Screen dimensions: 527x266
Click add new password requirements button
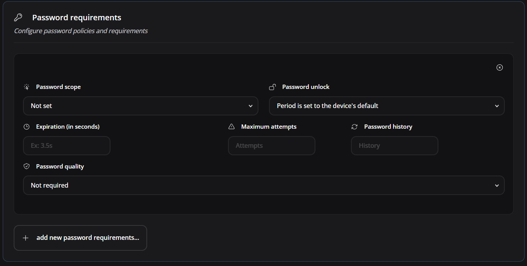click(80, 238)
